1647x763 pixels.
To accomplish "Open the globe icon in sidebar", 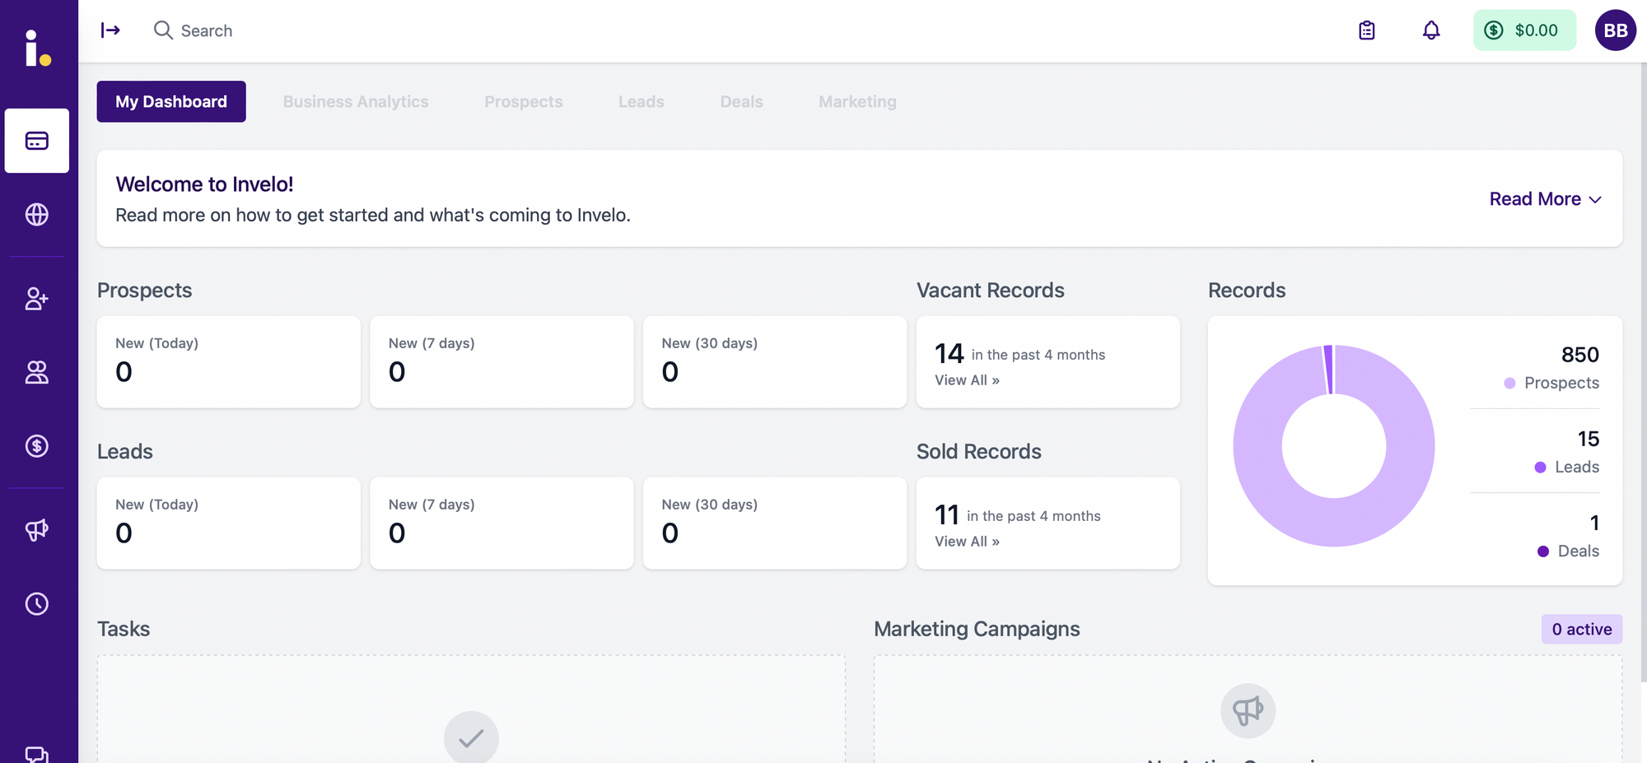I will point(37,214).
